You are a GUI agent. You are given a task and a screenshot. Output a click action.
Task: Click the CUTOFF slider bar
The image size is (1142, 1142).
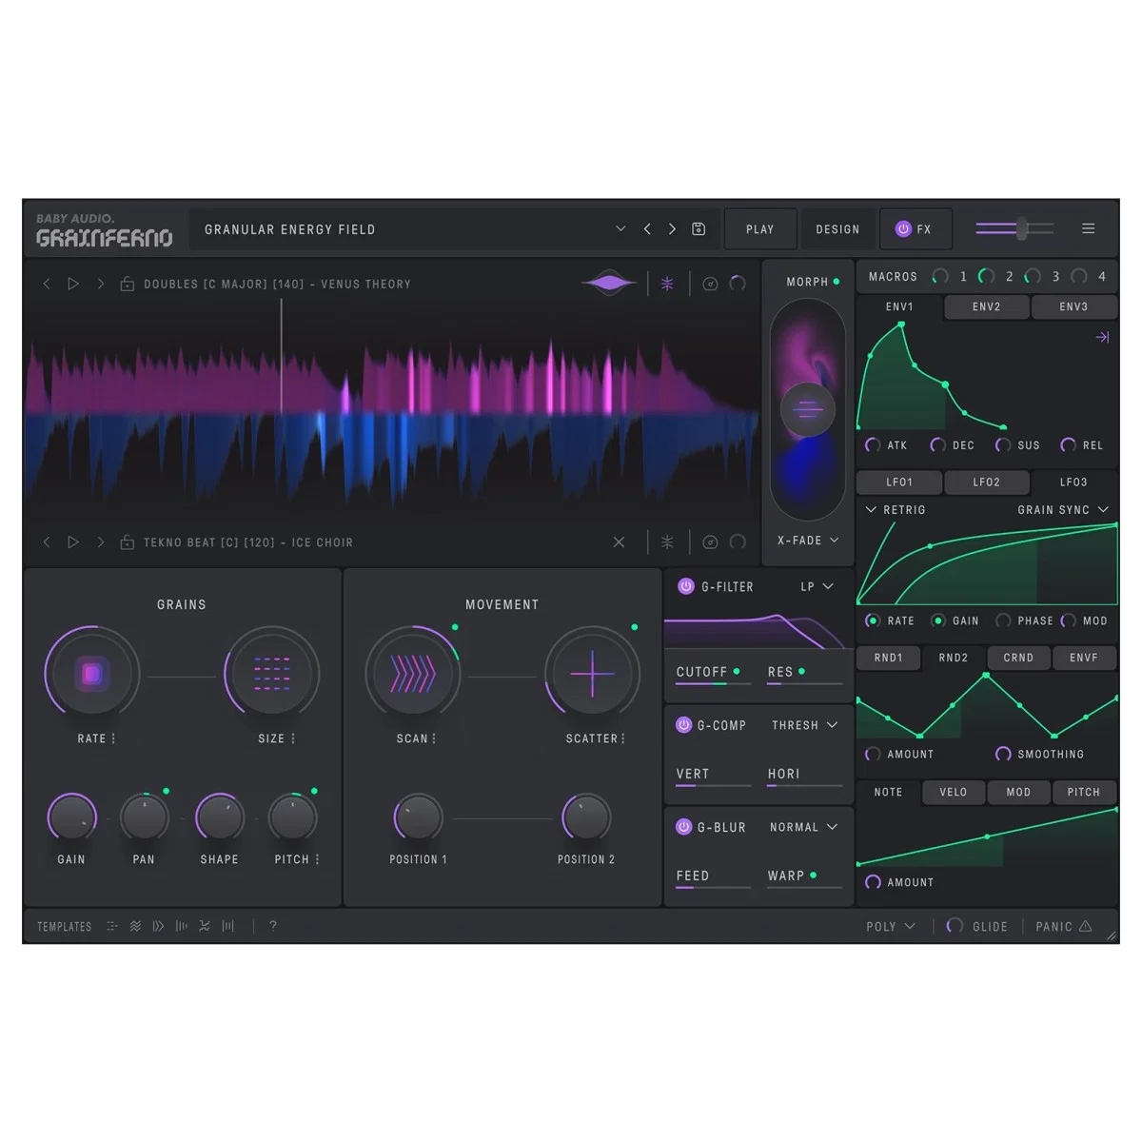[714, 683]
